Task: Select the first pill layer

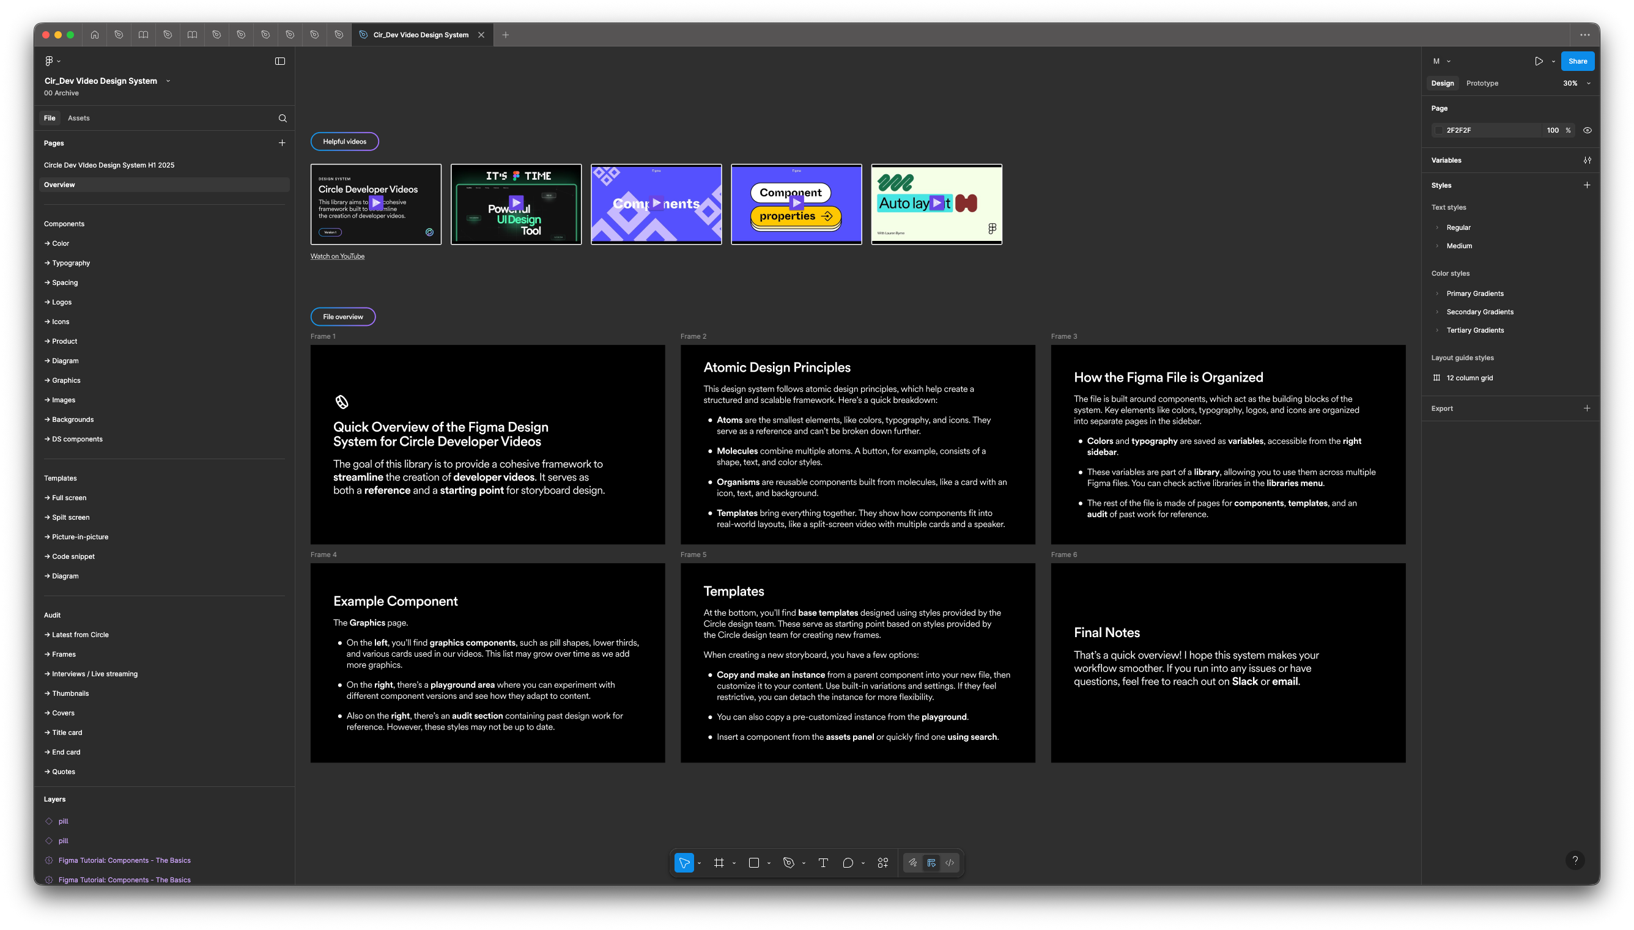Action: [62, 821]
